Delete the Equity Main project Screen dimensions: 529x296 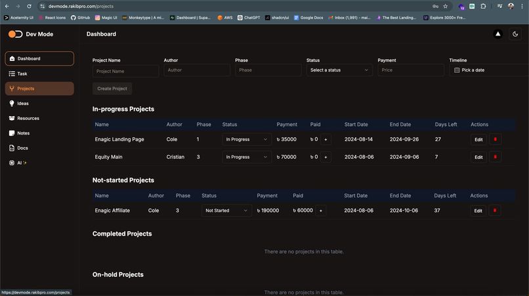click(x=496, y=157)
